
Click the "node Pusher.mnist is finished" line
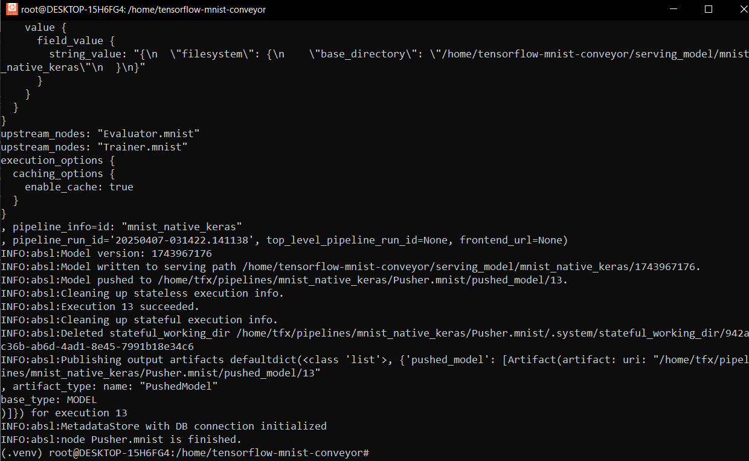[x=121, y=439]
